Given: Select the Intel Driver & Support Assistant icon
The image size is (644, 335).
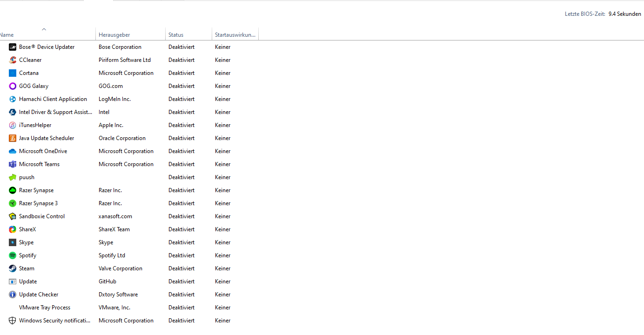Looking at the screenshot, I should coord(13,112).
